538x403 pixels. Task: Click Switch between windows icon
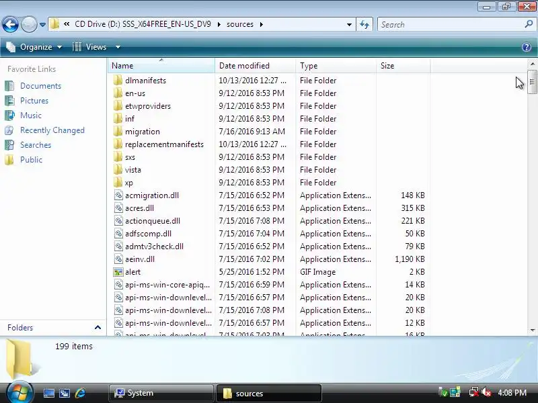tap(65, 393)
